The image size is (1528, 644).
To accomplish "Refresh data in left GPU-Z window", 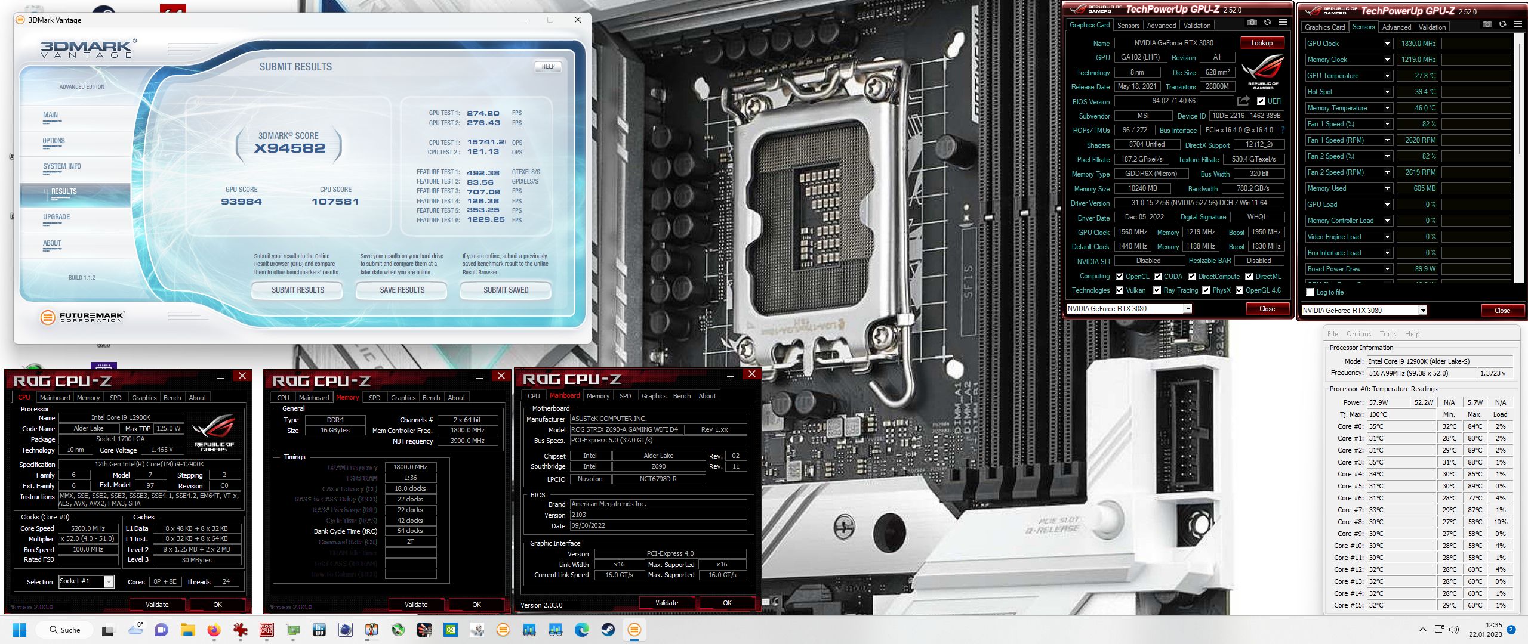I will point(1267,23).
